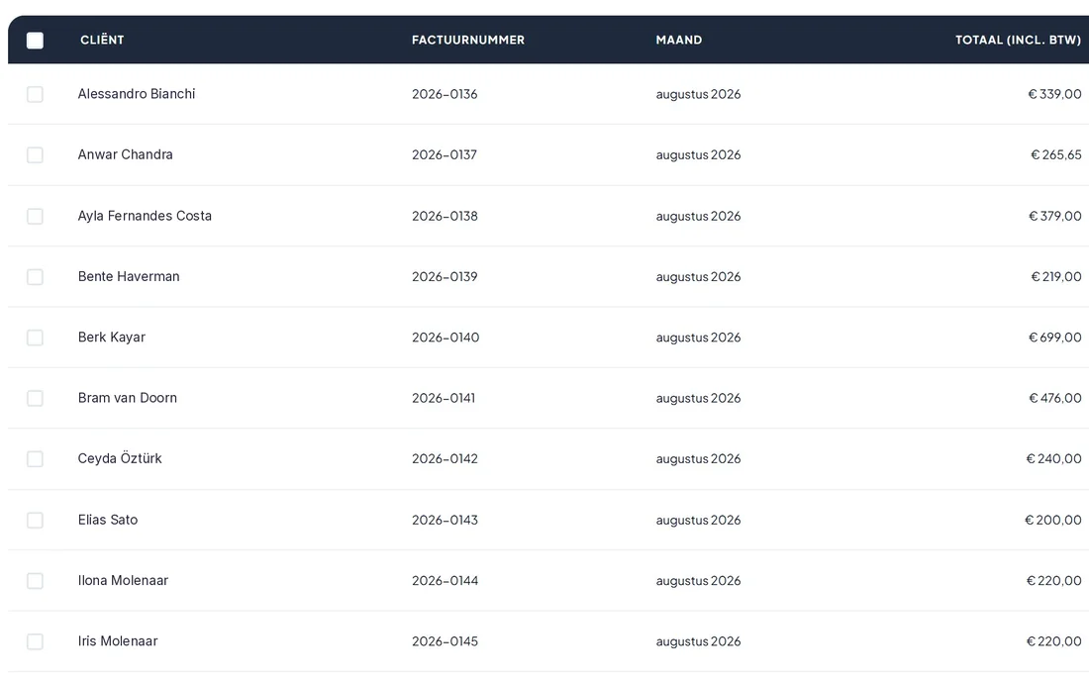
Task: Click the name Ayla Fernandes Costa
Action: pyautogui.click(x=145, y=216)
